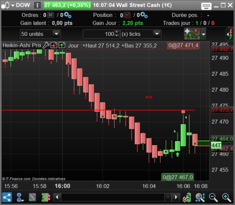Click the red down-arrow sell icon
Viewport: 235px width, 205px height.
pos(54,45)
